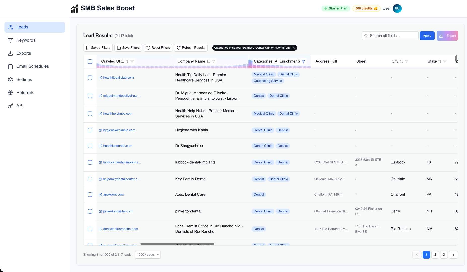Sort the Company Name column
This screenshot has width=467, height=272.
[x=208, y=61]
